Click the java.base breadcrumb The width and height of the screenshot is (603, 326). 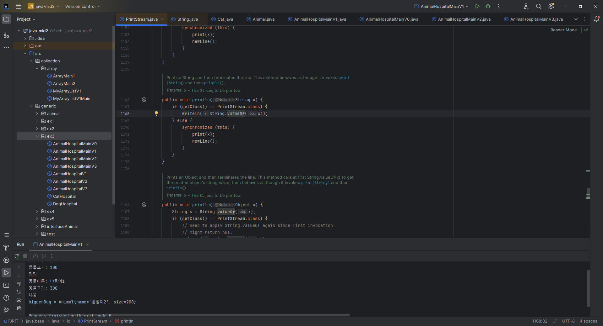(x=35, y=321)
